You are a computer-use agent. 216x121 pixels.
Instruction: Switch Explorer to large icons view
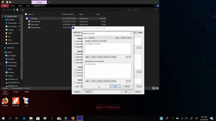pos(157,88)
